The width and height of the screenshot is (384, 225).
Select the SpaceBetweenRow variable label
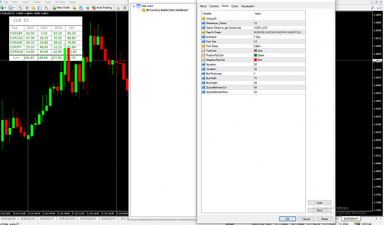[x=217, y=92]
